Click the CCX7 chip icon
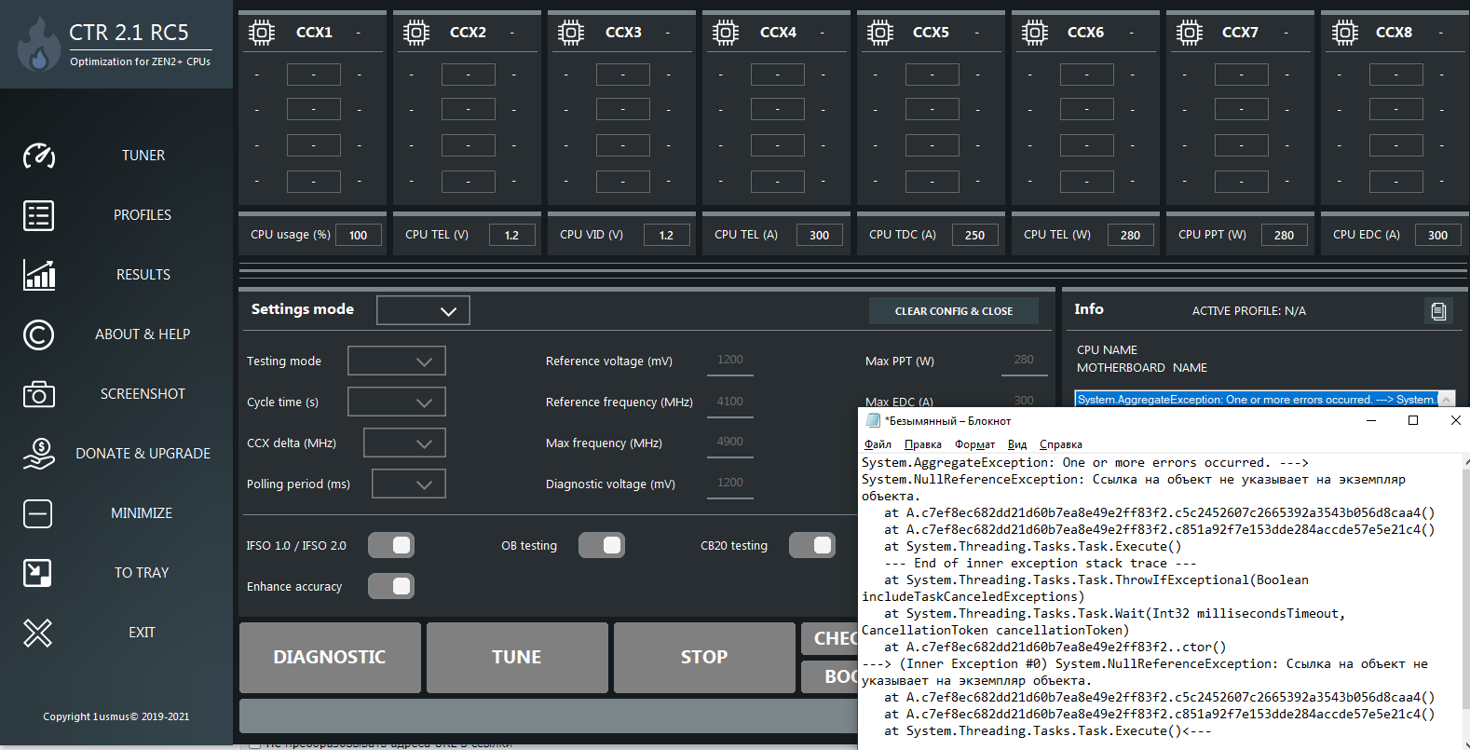This screenshot has height=750, width=1470. 1190,33
